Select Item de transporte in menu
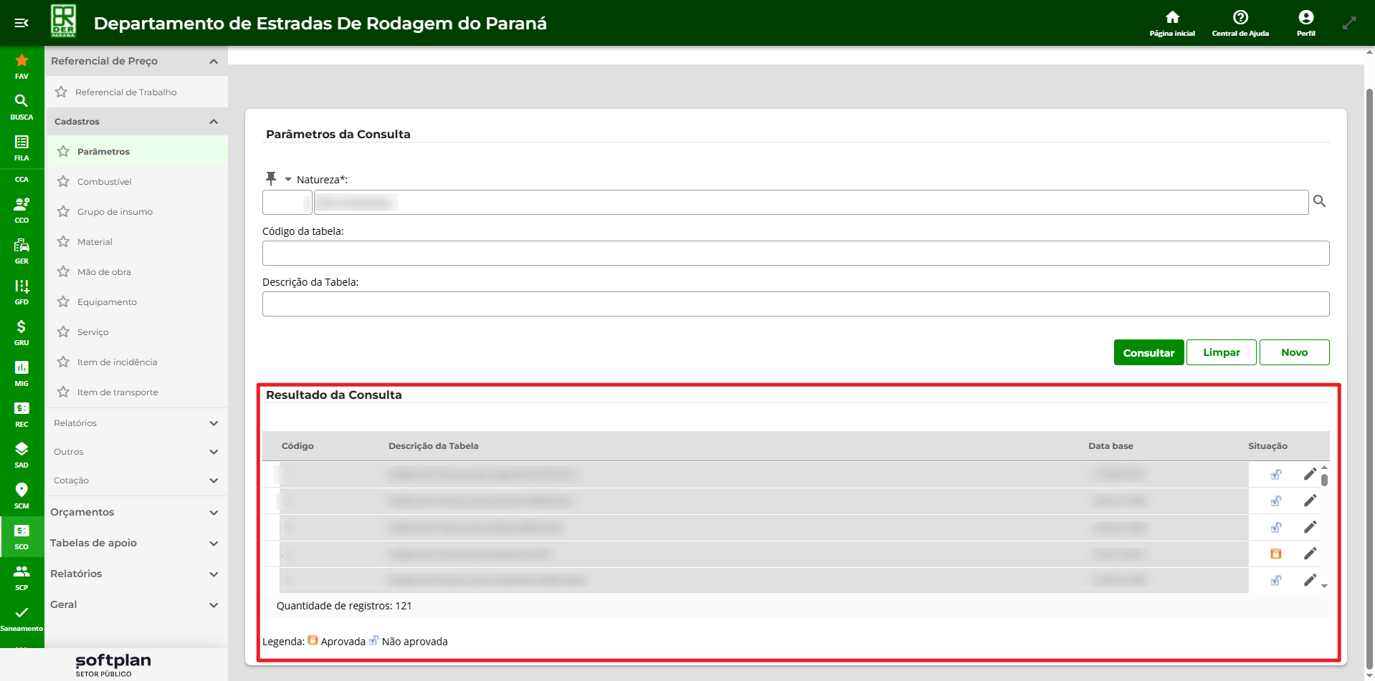 tap(118, 392)
